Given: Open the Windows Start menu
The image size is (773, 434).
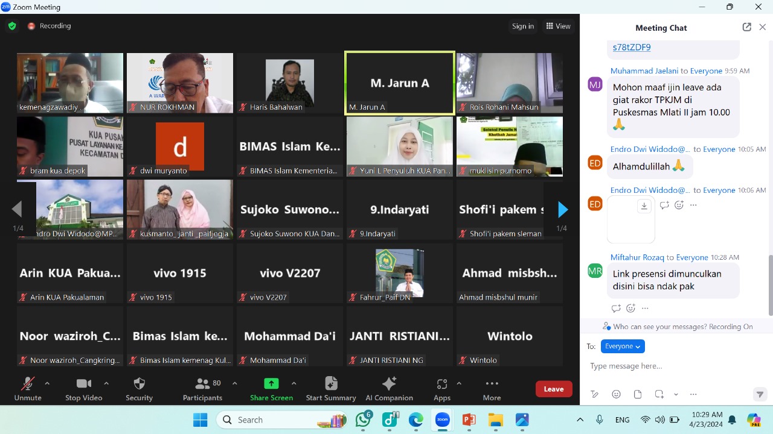Looking at the screenshot, I should pos(200,420).
